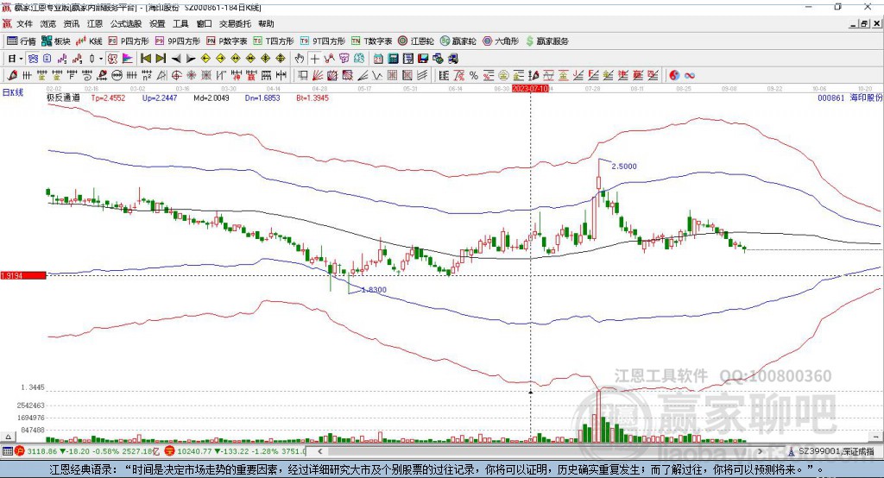This screenshot has height=478, width=884.
Task: Click the 沪 Shanghai index status icon
Action: pyautogui.click(x=20, y=451)
